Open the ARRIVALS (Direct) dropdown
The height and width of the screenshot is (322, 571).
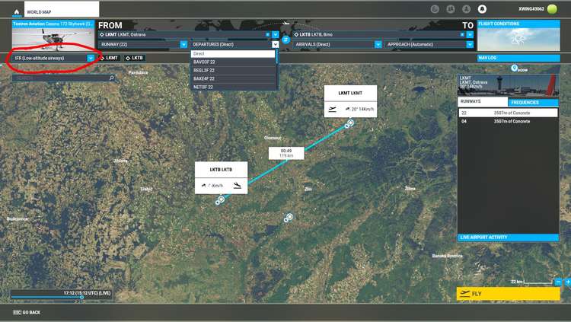point(378,45)
